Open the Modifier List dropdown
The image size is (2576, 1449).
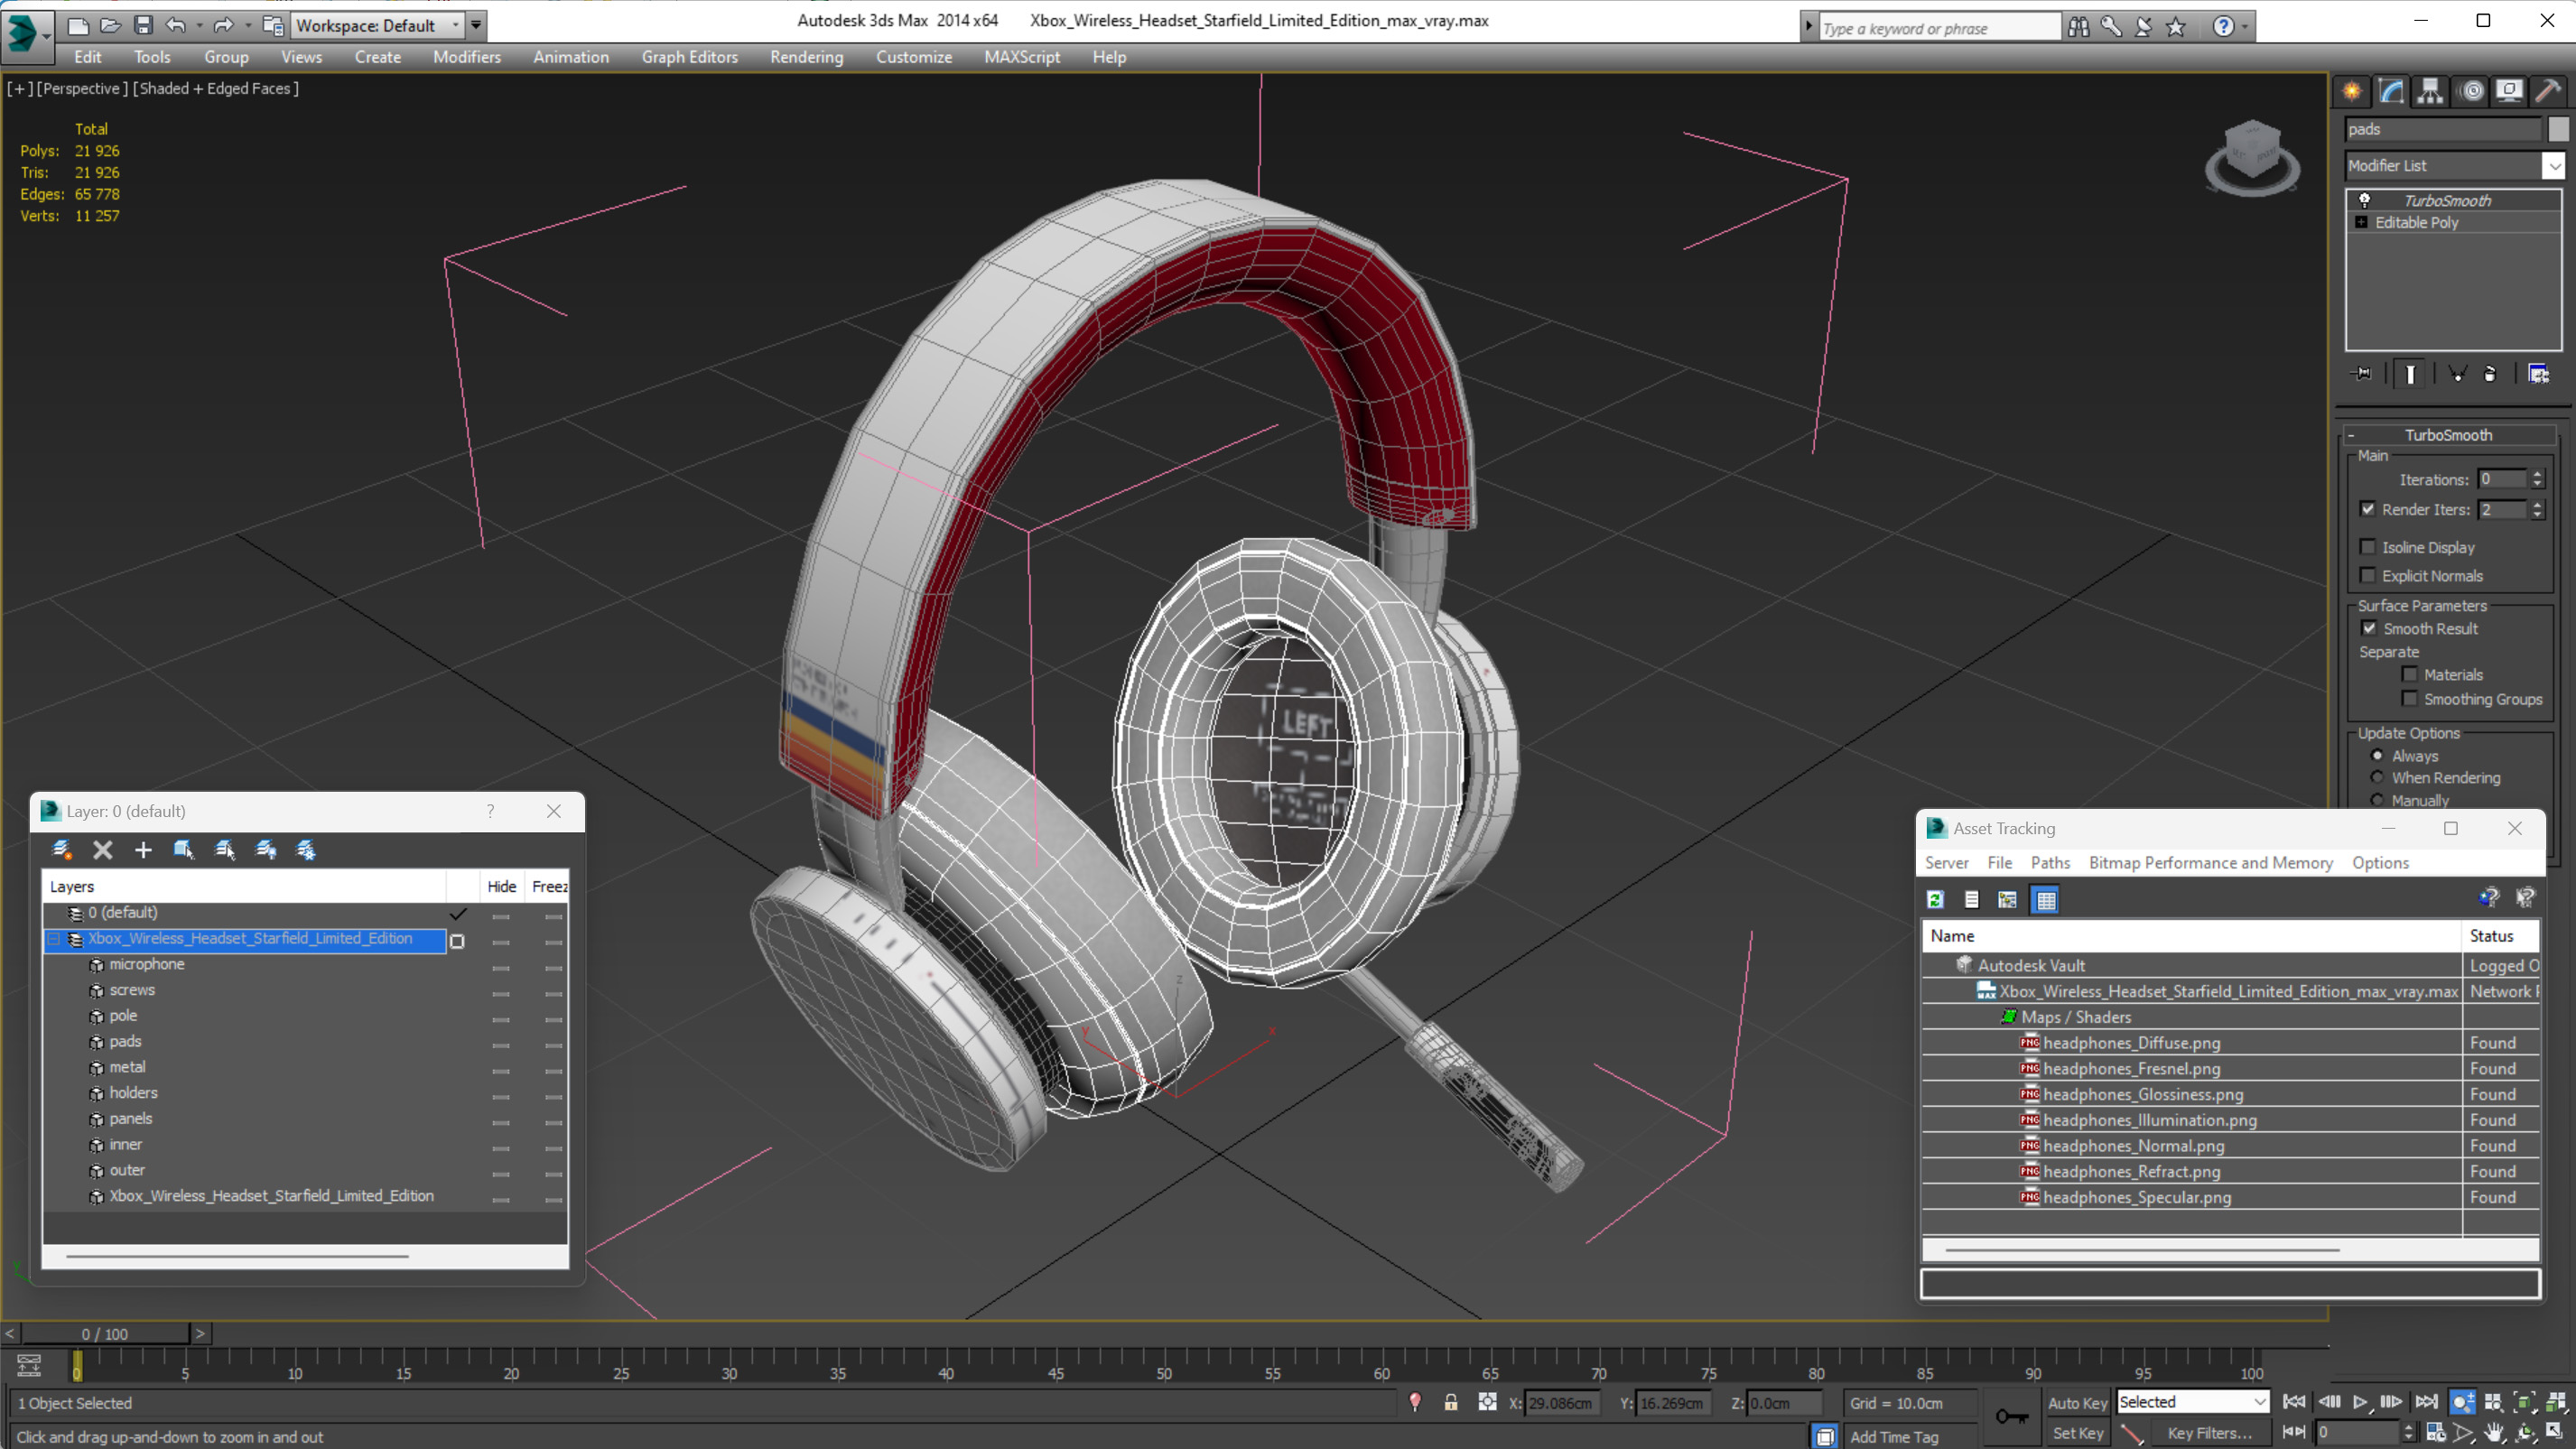(2554, 166)
